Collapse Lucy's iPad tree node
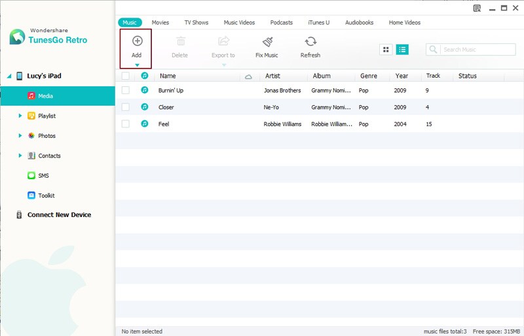 pos(9,76)
